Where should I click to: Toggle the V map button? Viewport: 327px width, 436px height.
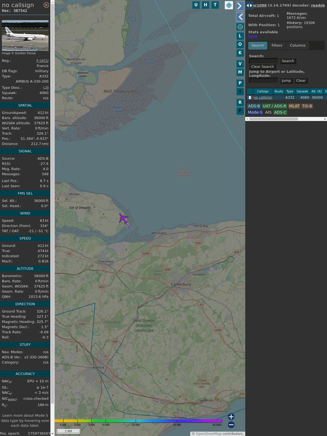pos(240,64)
